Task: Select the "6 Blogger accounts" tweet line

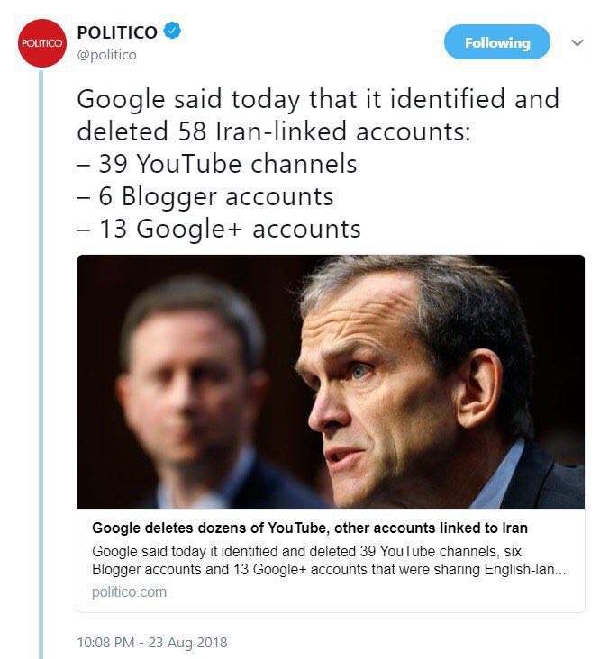Action: [205, 196]
